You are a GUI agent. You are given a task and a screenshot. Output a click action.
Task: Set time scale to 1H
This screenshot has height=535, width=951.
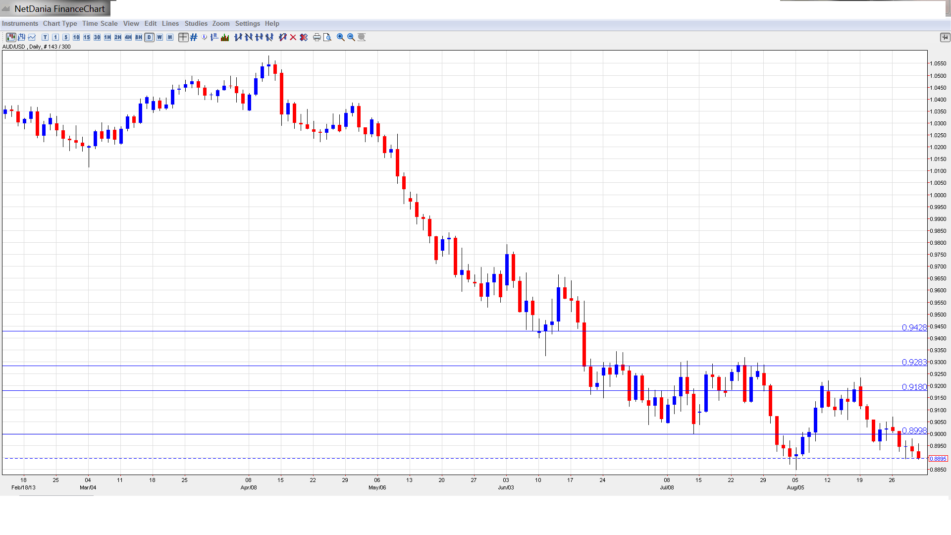(x=107, y=37)
